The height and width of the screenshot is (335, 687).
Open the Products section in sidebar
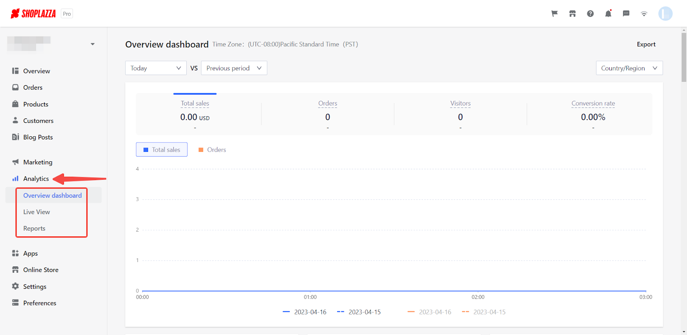tap(36, 104)
